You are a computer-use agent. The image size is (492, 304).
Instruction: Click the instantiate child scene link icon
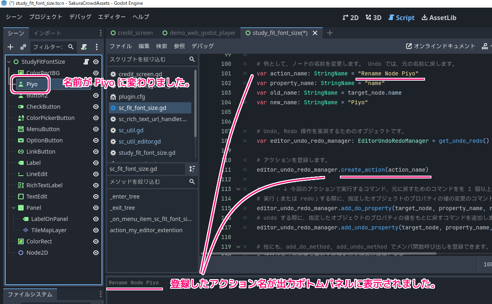pyautogui.click(x=23, y=47)
